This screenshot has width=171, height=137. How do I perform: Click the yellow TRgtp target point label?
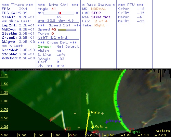[94, 112]
